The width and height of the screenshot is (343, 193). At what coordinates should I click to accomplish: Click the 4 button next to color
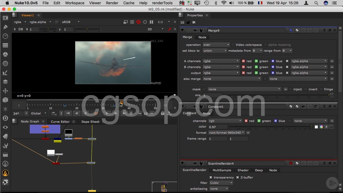pyautogui.click(x=326, y=127)
